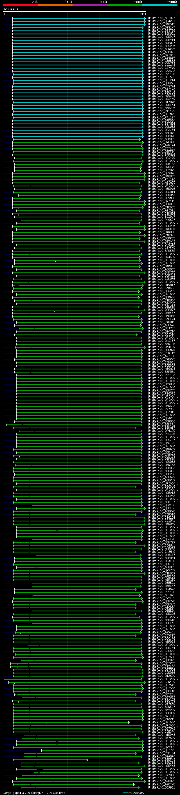
Task: Open hit UniRef100_Q84VS7
Action: (161, 21)
